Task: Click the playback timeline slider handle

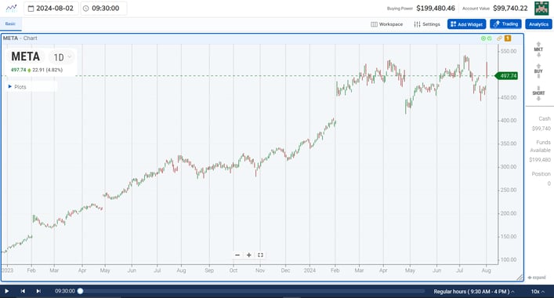Action: (x=80, y=291)
